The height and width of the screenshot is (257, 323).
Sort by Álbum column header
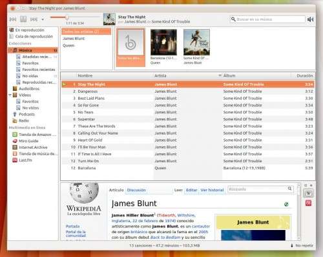point(229,75)
